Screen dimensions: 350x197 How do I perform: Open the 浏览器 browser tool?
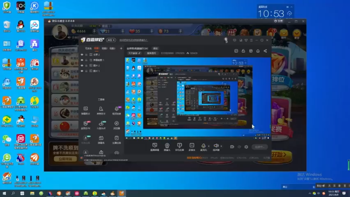116,125
